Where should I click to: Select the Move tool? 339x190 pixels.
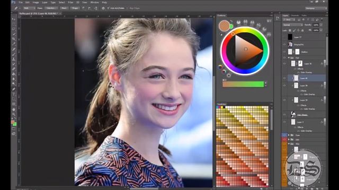pyautogui.click(x=14, y=19)
